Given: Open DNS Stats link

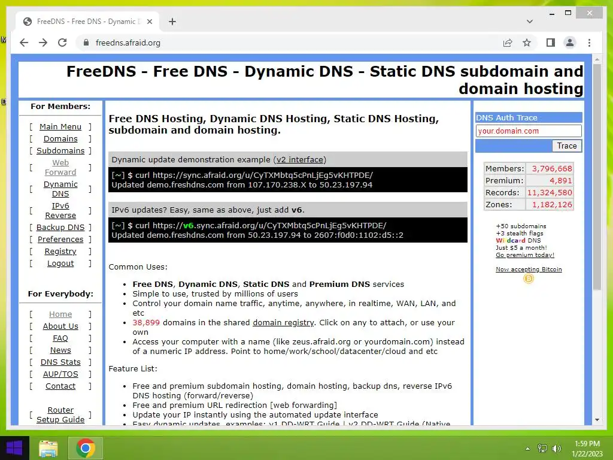Looking at the screenshot, I should (60, 362).
